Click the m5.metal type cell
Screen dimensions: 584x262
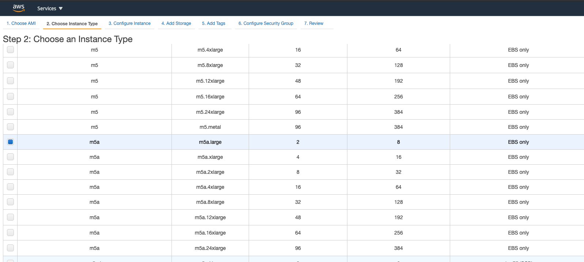(210, 127)
